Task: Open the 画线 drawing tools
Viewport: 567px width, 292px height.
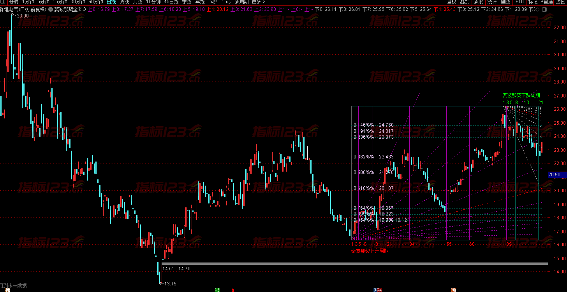Action: click(x=505, y=2)
